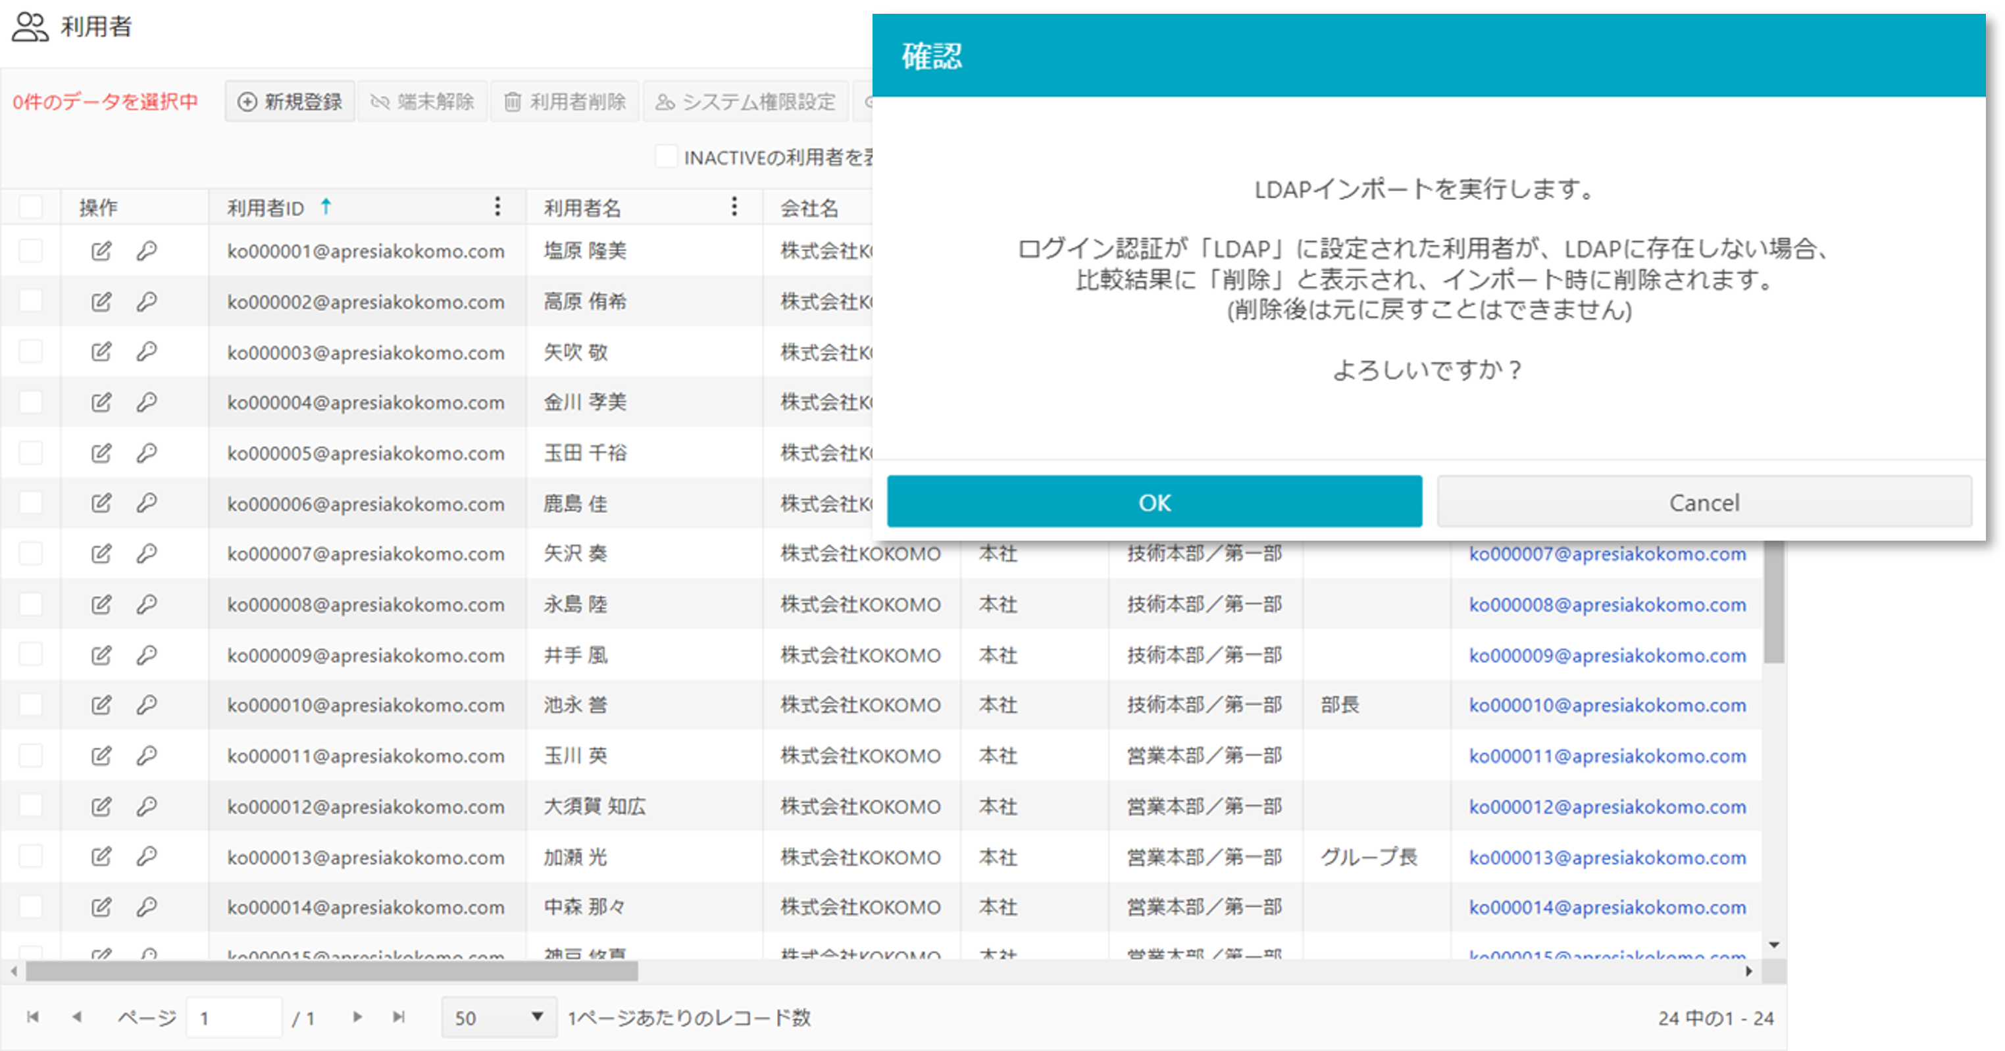Cancel the LDAP import confirmation dialog
Image resolution: width=2005 pixels, height=1051 pixels.
[1704, 502]
